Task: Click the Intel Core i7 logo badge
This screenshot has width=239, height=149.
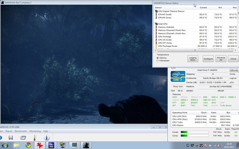Action: click(x=178, y=76)
